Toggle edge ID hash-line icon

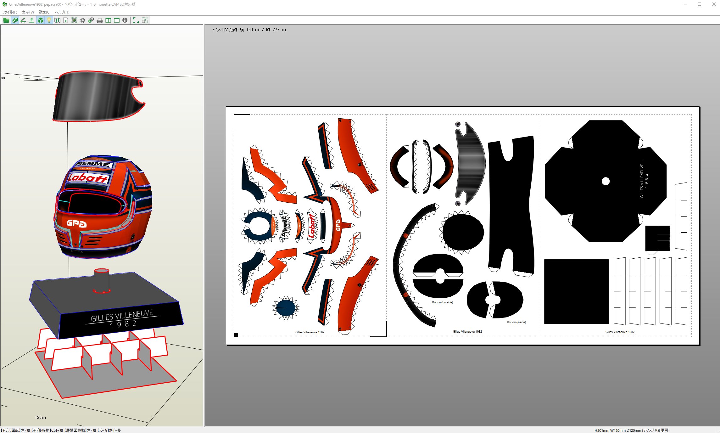coord(32,20)
